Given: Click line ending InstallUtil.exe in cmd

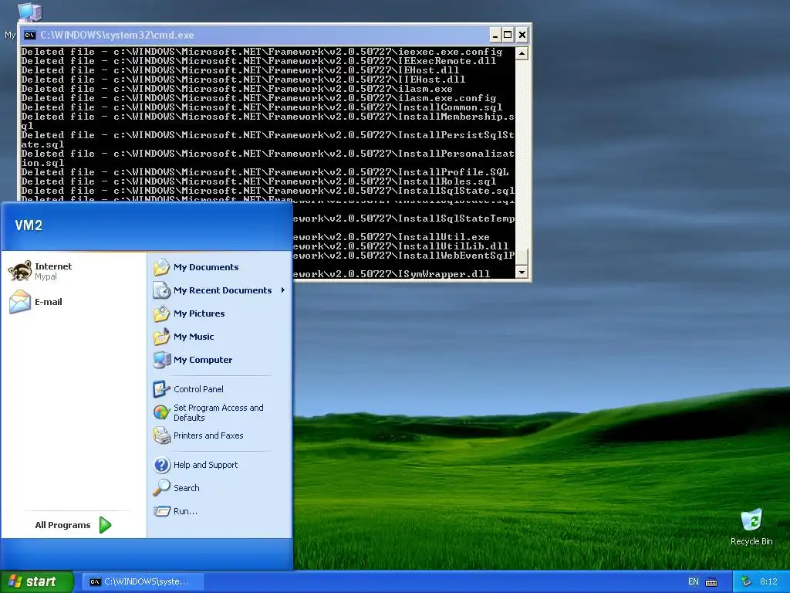Looking at the screenshot, I should pos(391,237).
